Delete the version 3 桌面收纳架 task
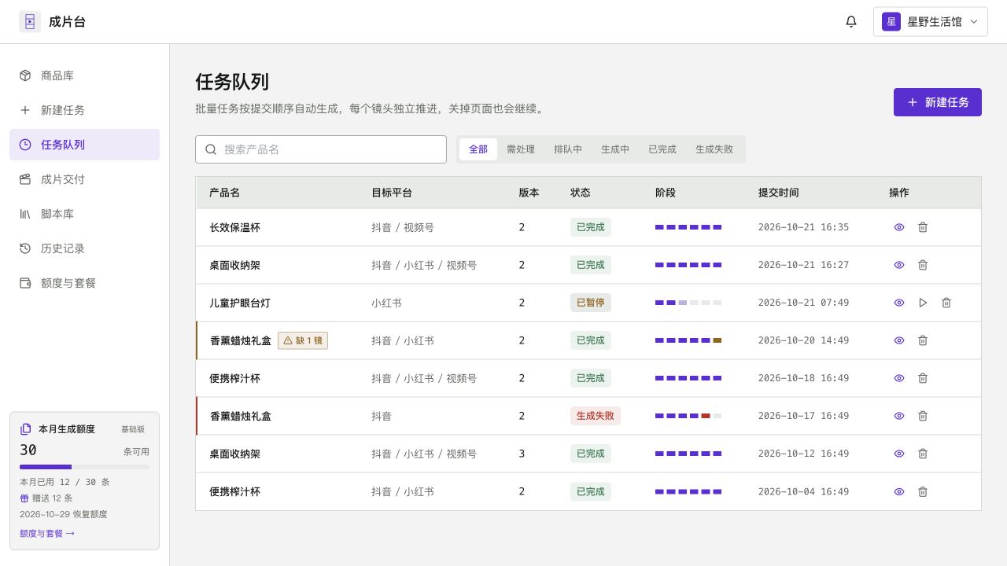Screen dimensions: 1007x566 [x=923, y=454]
